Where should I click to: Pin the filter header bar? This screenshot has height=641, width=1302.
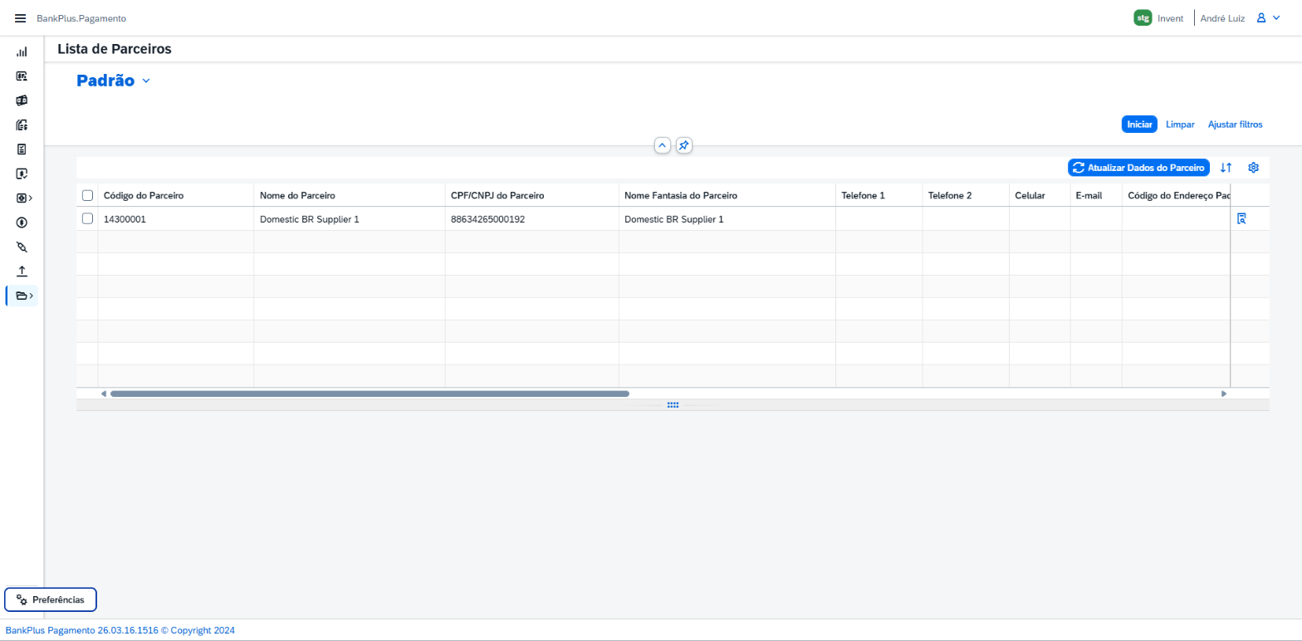683,145
